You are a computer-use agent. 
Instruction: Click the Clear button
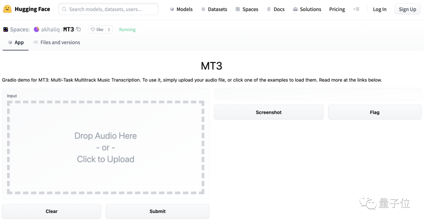pos(51,211)
